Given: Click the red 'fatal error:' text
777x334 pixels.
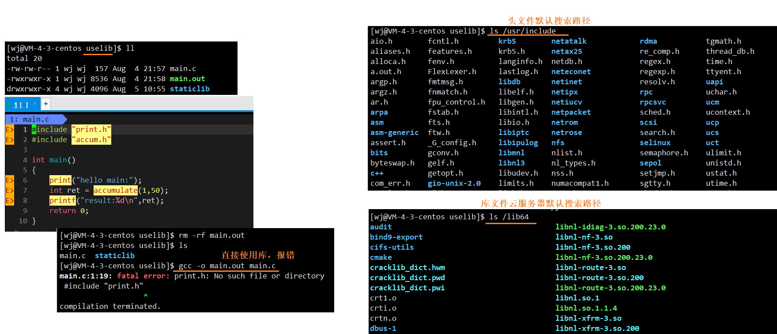Looking at the screenshot, I should tap(143, 276).
